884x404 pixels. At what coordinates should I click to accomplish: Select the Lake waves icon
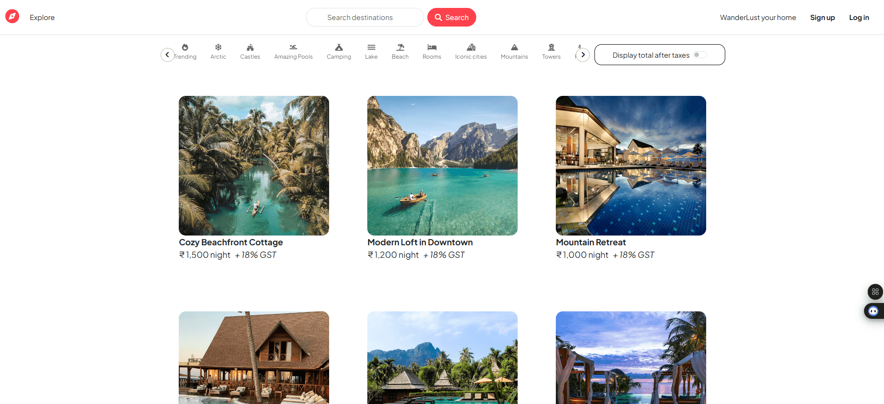pyautogui.click(x=371, y=47)
